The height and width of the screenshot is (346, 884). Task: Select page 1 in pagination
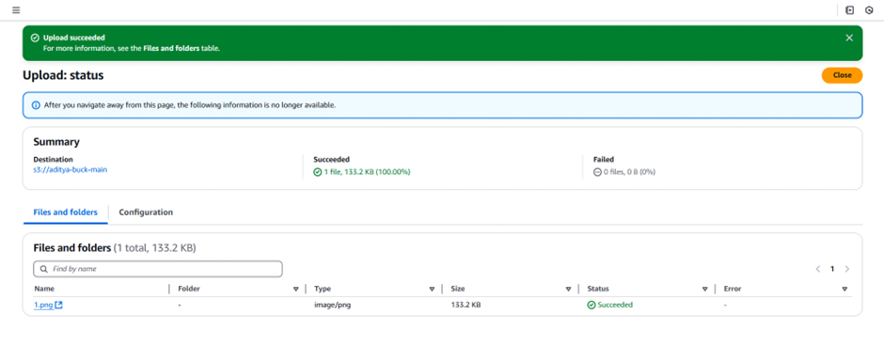click(x=832, y=269)
